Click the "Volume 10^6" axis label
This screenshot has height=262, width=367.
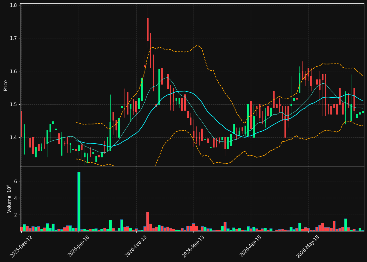(x=9, y=199)
